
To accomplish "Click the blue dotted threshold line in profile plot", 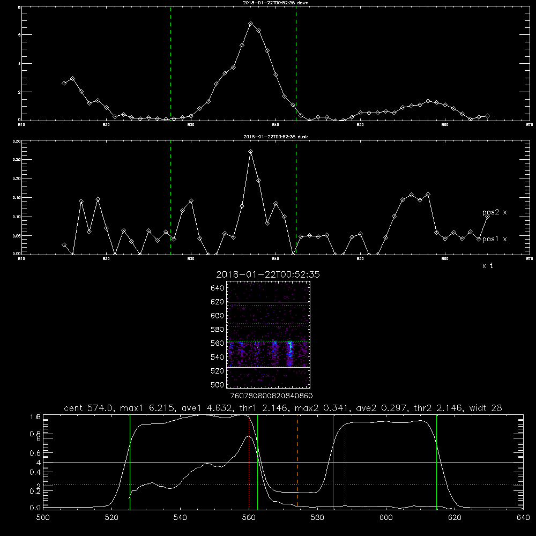I will [x=283, y=484].
